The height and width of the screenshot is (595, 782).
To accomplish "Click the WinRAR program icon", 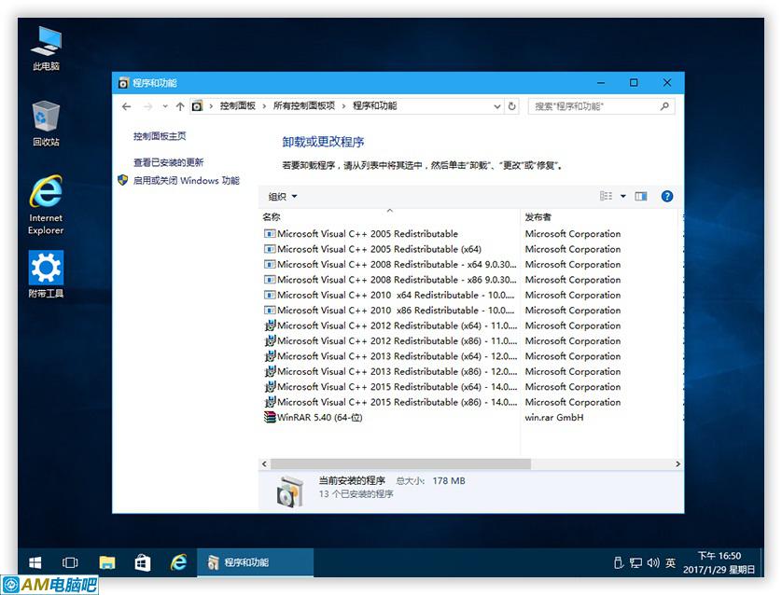I will pos(270,418).
